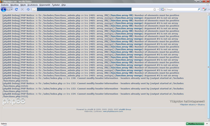The width and height of the screenshot is (210, 126).
Task: Reload the page with the refresh icon
Action: click(16, 9)
